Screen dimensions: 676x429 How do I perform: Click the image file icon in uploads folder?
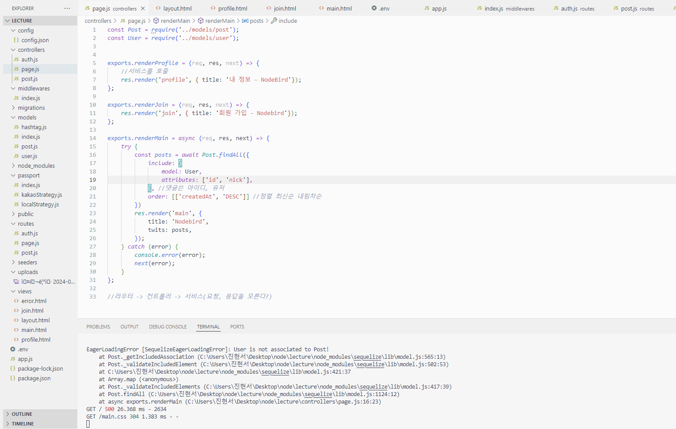pyautogui.click(x=16, y=281)
